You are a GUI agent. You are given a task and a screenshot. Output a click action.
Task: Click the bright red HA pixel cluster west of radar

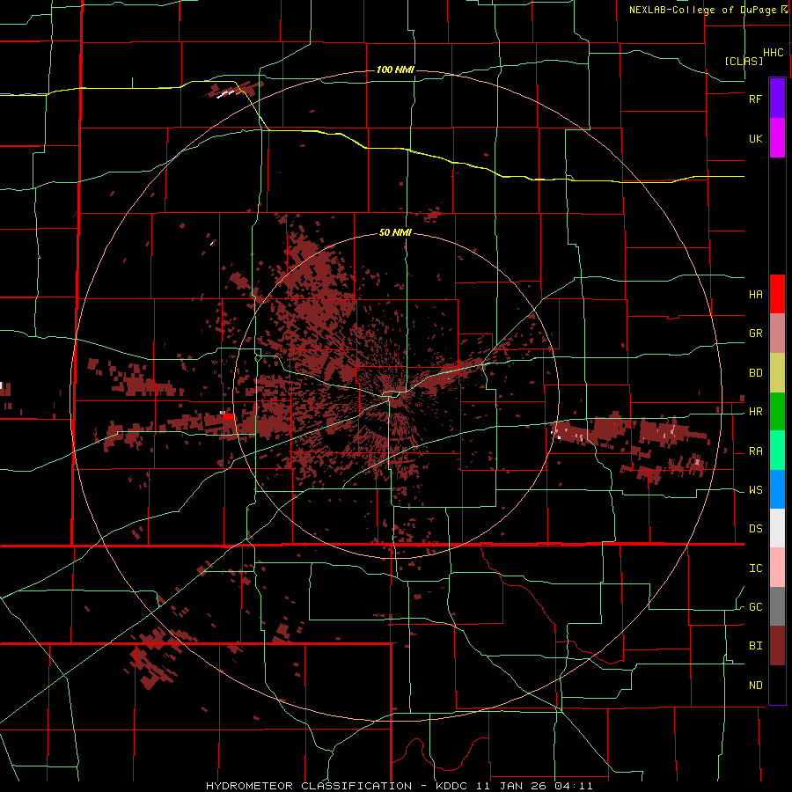[x=228, y=416]
